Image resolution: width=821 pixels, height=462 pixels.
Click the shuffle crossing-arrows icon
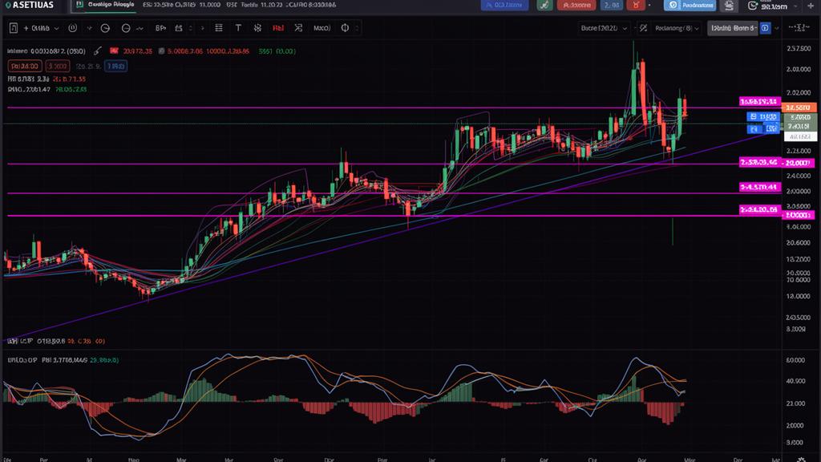[298, 28]
